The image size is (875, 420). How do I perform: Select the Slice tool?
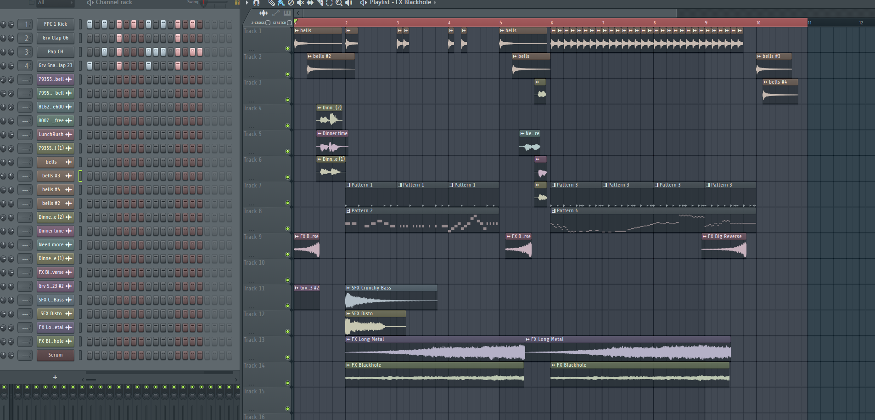click(320, 3)
